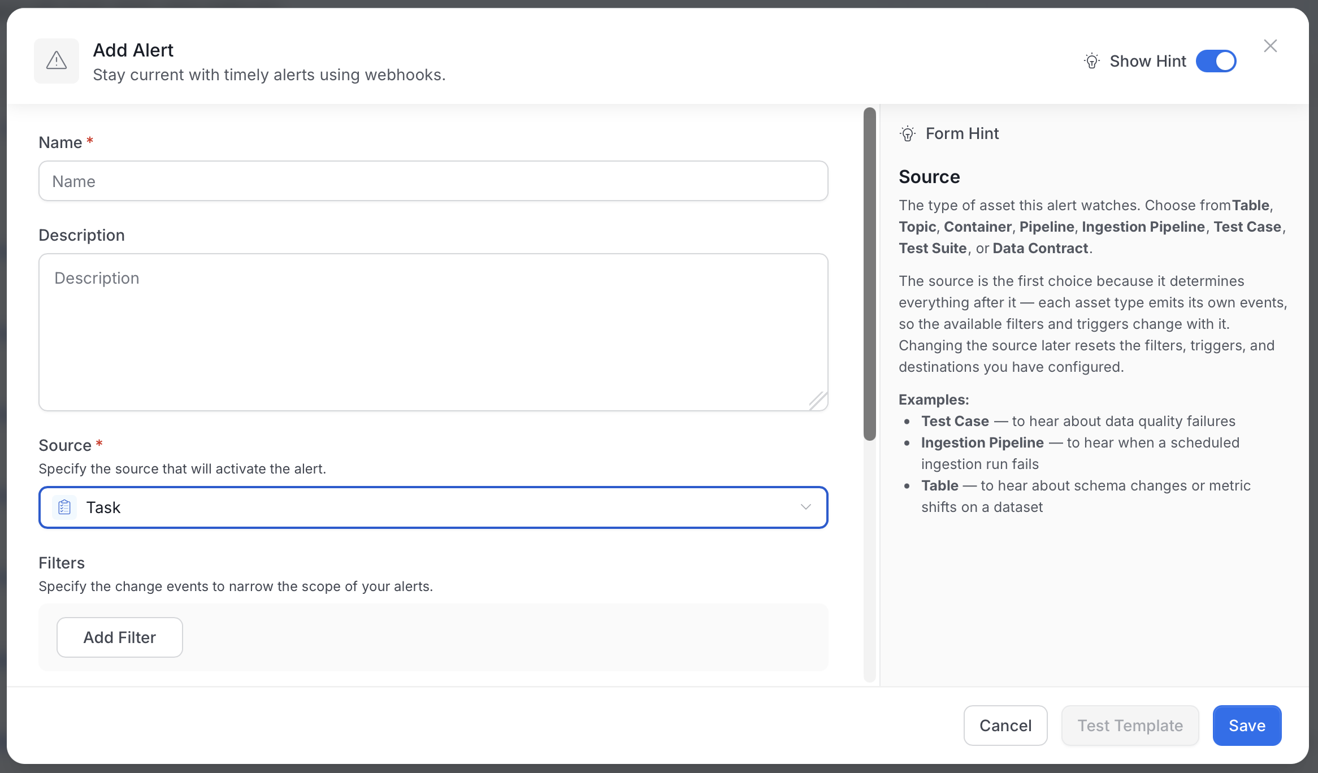Expand Source options with the chevron arrow

(806, 507)
